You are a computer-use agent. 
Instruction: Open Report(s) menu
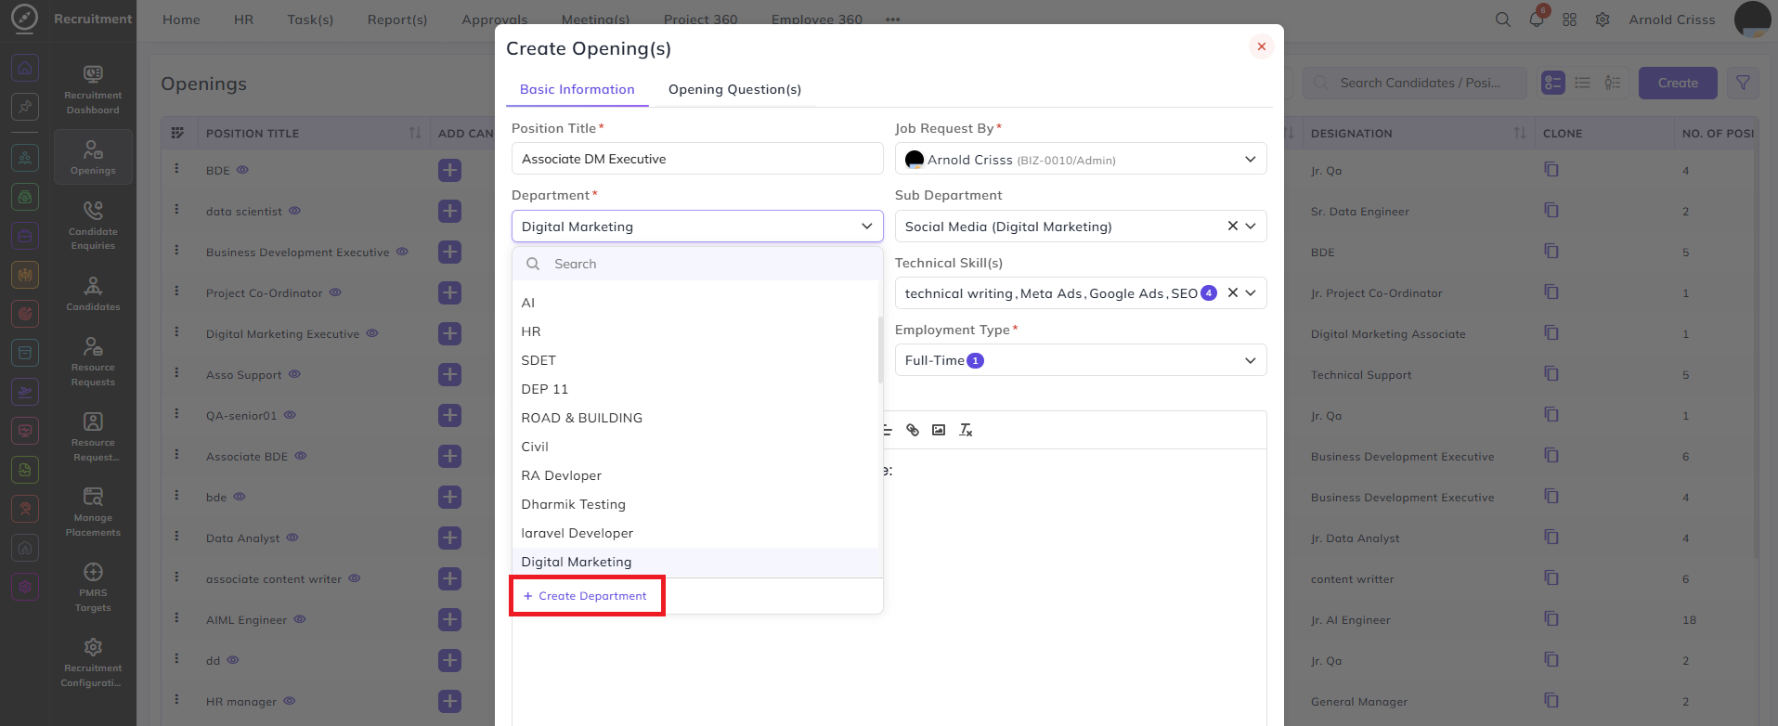(397, 19)
